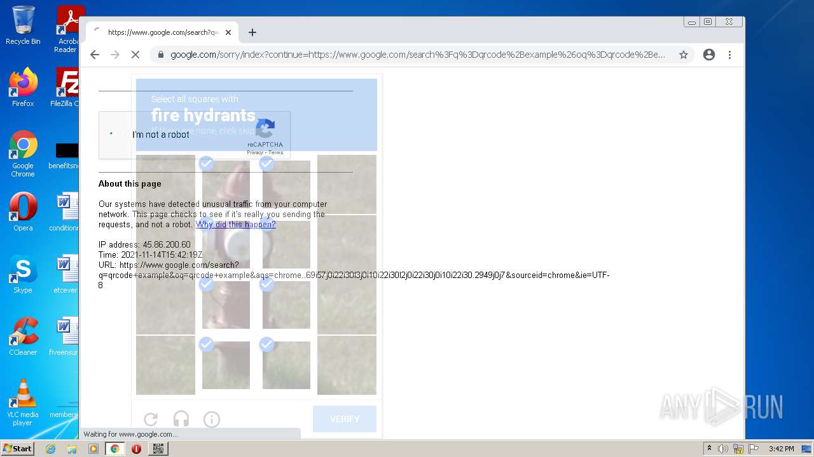Image resolution: width=814 pixels, height=457 pixels.
Task: Open the volume speaker tray icon
Action: [723, 449]
